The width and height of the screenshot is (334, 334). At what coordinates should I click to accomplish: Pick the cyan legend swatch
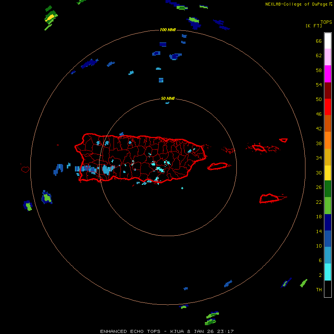click(328, 272)
